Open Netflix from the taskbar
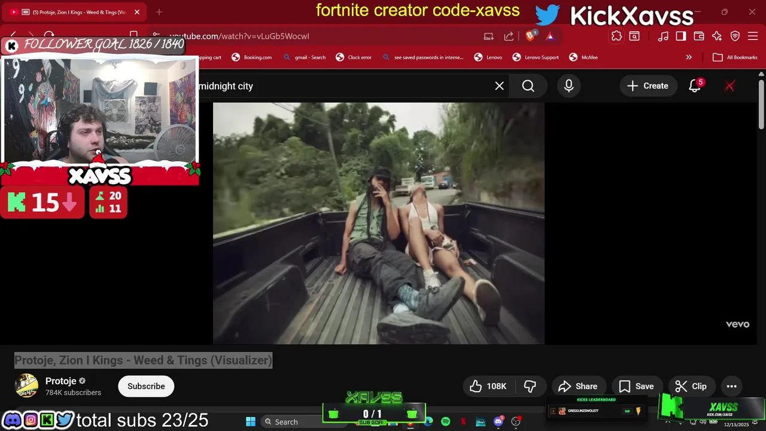The width and height of the screenshot is (766, 431). pyautogui.click(x=463, y=421)
